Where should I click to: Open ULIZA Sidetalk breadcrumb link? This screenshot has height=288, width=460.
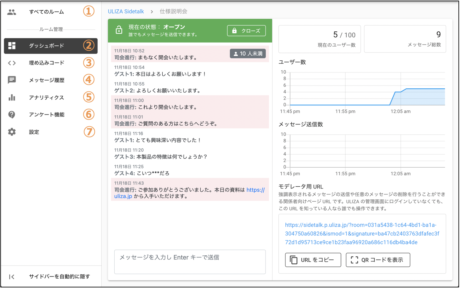tap(126, 12)
